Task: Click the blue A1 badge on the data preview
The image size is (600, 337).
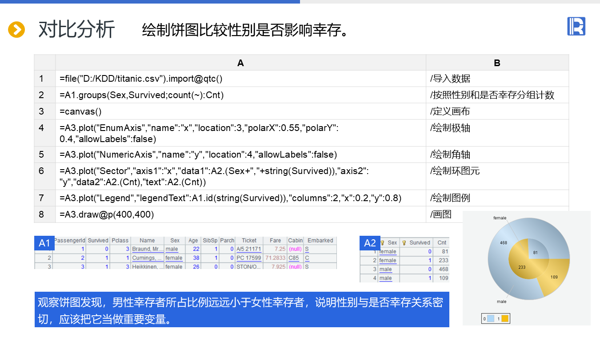Action: coord(44,243)
